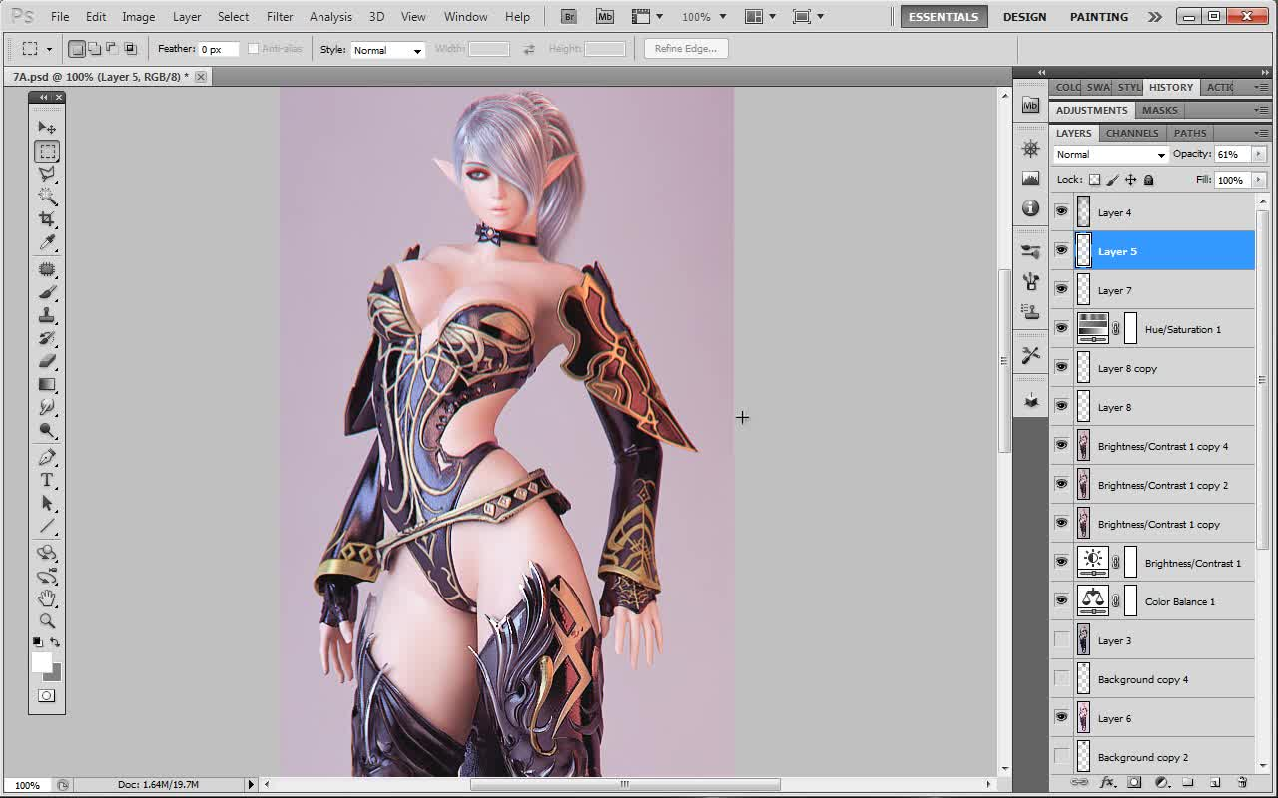Open the blend mode dropdown

point(1111,154)
